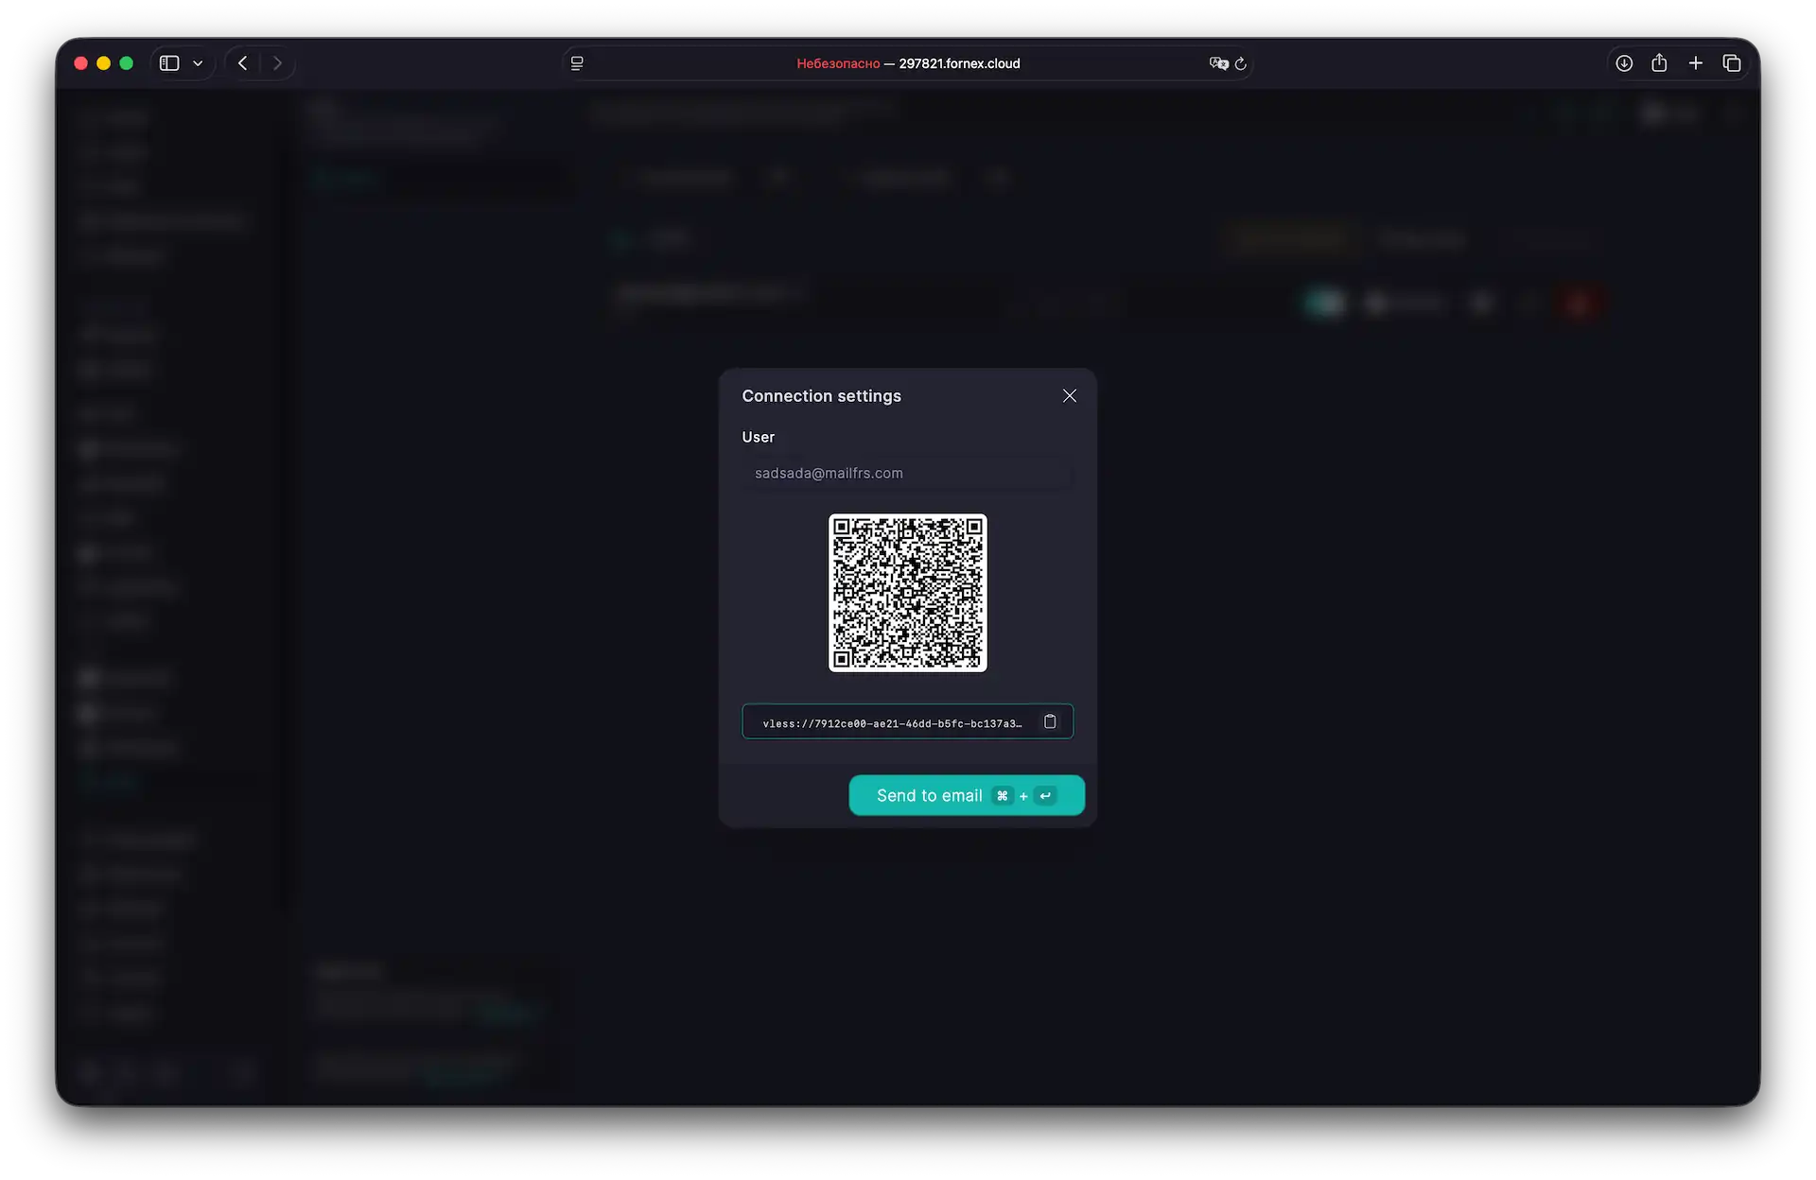
Task: Click the page format icon in the address bar
Action: (577, 63)
